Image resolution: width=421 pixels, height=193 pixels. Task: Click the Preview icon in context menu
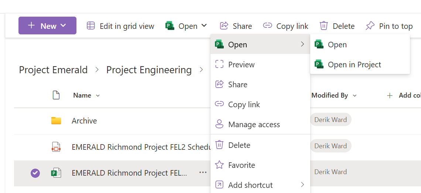tap(219, 64)
